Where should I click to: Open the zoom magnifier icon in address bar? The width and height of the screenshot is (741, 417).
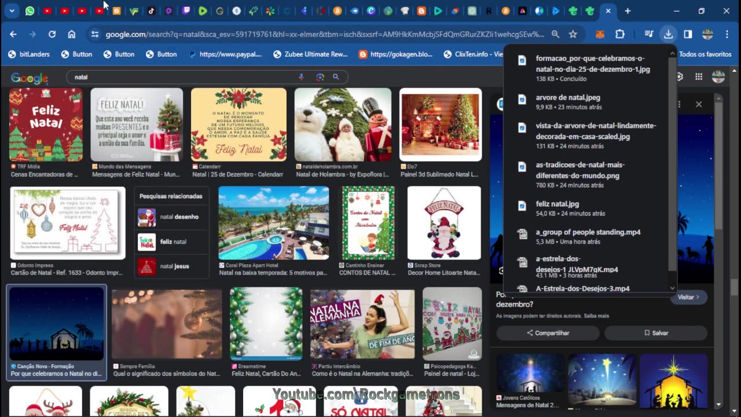click(555, 34)
